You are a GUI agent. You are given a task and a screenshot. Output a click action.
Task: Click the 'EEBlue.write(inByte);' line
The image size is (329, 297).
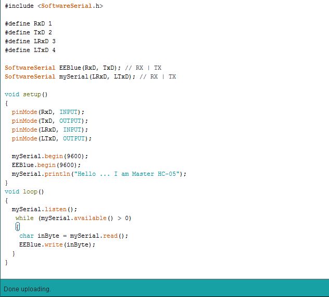57,244
